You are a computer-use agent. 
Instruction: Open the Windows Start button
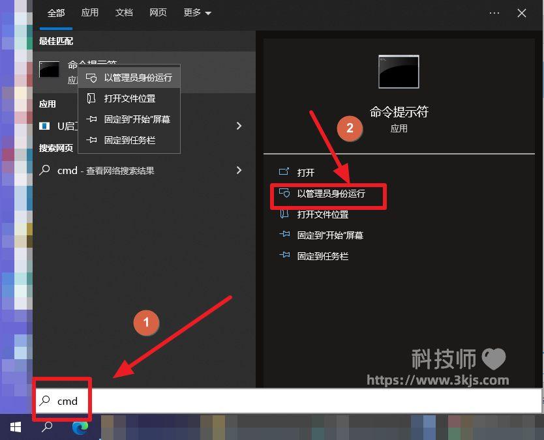[16, 427]
